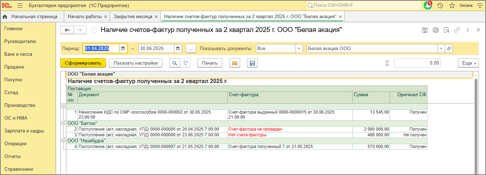Send report by email envelope icon
The width and height of the screenshot is (486, 175).
pyautogui.click(x=234, y=63)
